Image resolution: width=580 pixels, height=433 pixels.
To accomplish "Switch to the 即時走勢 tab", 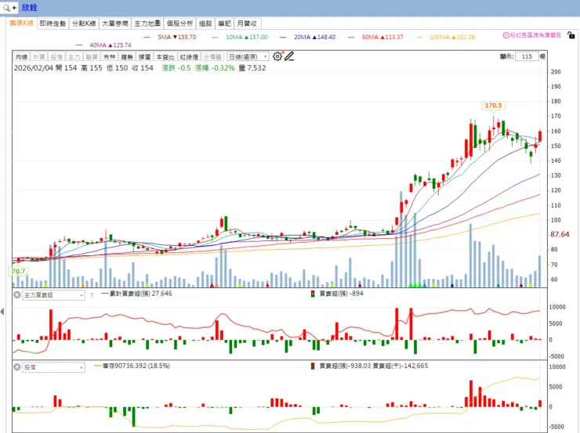I will point(53,23).
